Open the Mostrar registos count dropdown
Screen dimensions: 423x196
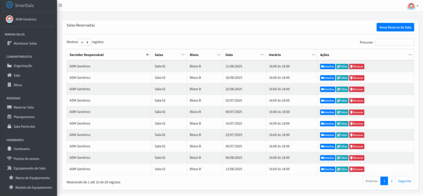point(85,42)
